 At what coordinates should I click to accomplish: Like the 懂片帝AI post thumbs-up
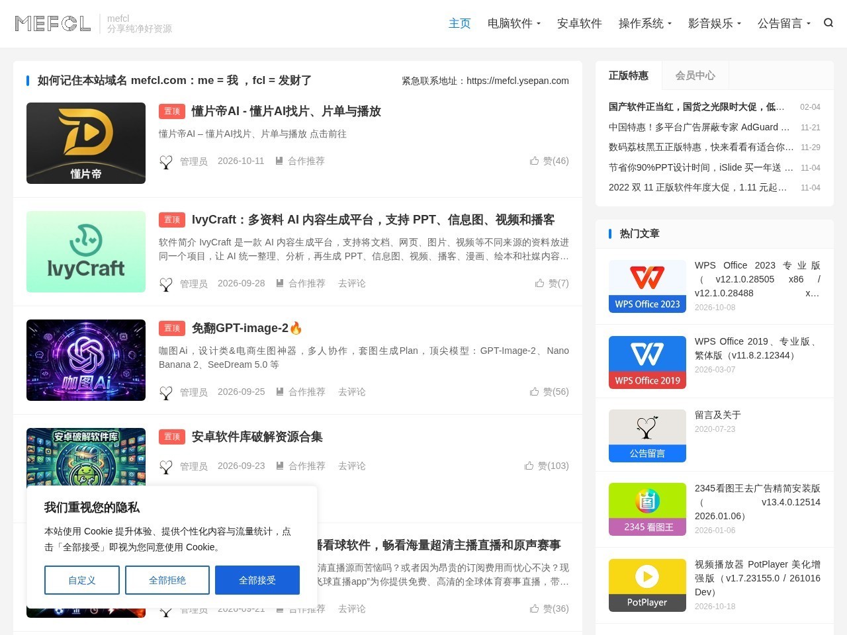tap(534, 161)
